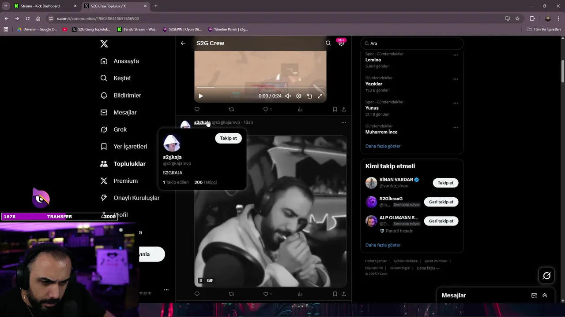565x317 pixels.
Task: Open more options on s2gkaja's post
Action: pos(344,122)
